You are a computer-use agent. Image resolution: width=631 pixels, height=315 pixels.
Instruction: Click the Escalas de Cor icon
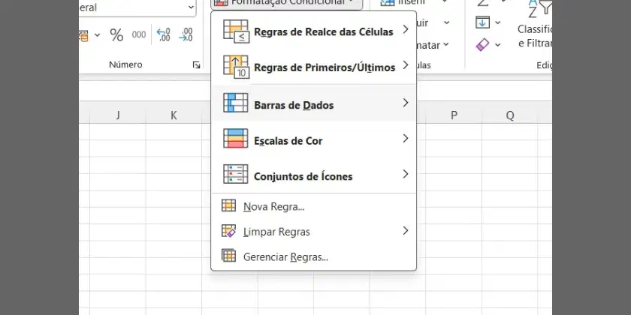[x=235, y=138]
